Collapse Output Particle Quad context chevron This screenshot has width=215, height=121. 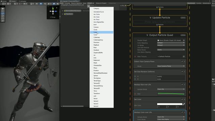coord(147,35)
